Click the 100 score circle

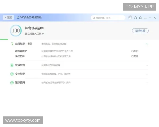coord(16,30)
